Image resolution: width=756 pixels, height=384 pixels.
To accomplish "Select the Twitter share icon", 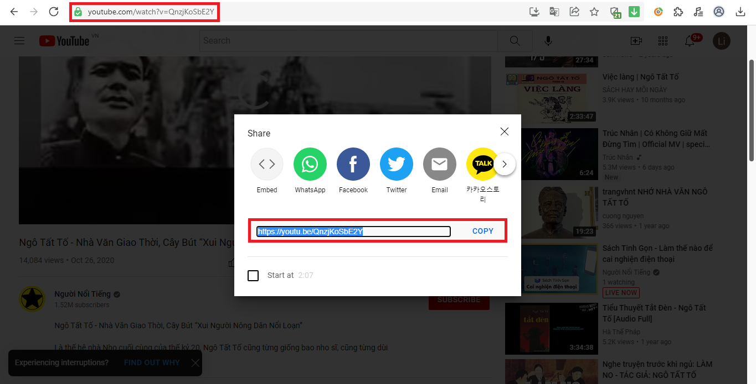I will tap(396, 165).
